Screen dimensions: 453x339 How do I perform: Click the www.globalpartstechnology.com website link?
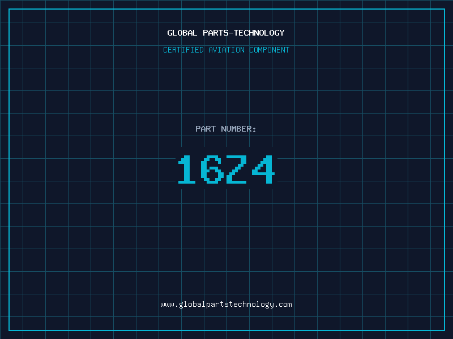pos(226,305)
